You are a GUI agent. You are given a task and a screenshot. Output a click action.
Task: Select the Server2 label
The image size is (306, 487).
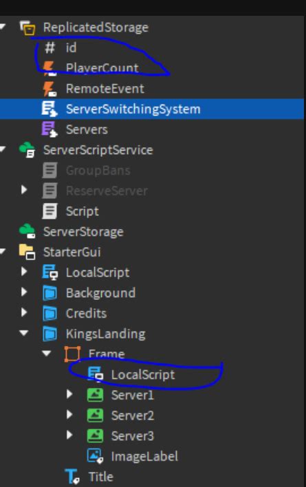click(133, 415)
